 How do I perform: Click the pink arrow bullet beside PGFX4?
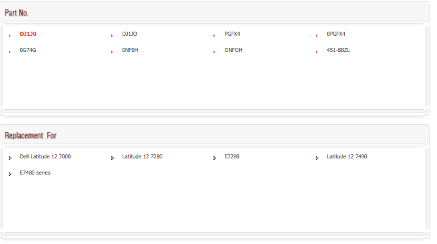click(x=214, y=36)
